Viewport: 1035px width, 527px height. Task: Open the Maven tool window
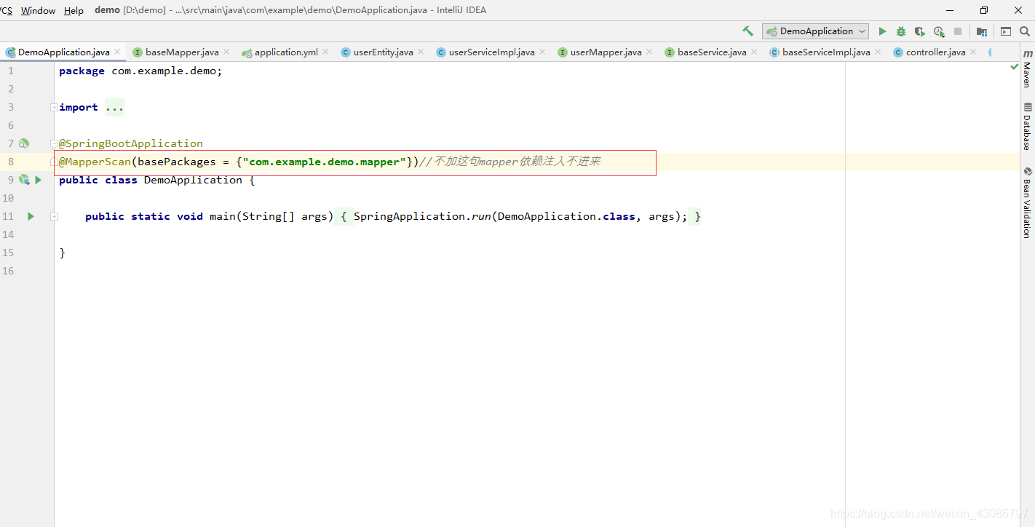(x=1027, y=70)
